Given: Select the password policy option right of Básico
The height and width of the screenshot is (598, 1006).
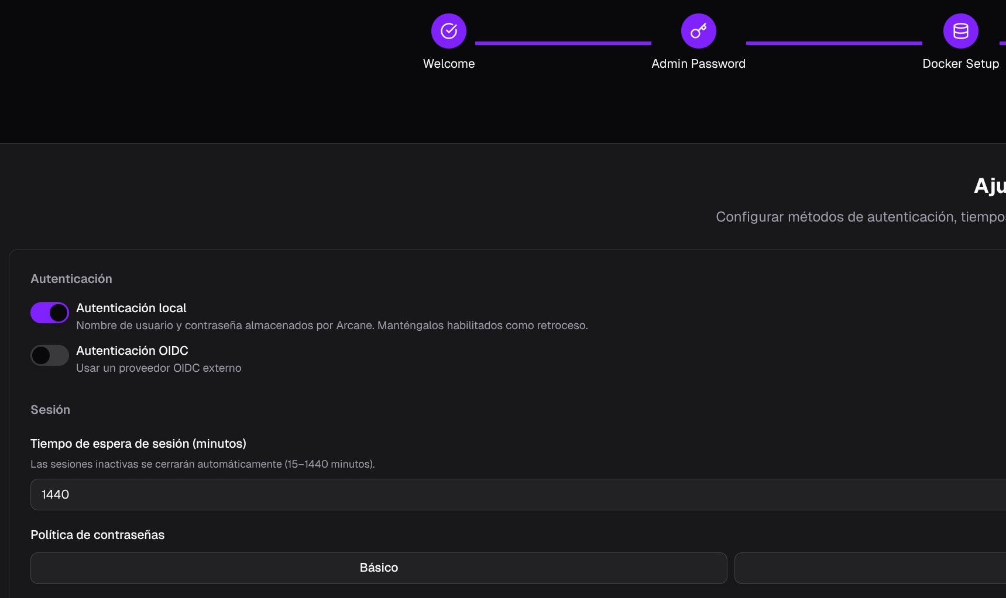Looking at the screenshot, I should pos(870,568).
